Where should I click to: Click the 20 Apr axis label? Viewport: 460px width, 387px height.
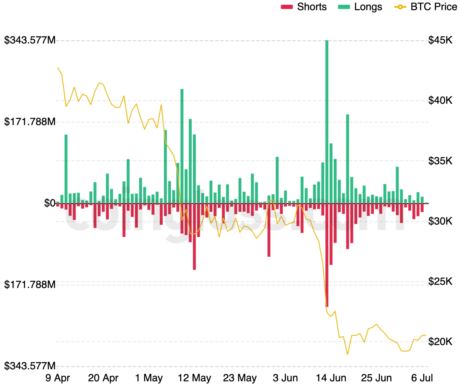(103, 378)
